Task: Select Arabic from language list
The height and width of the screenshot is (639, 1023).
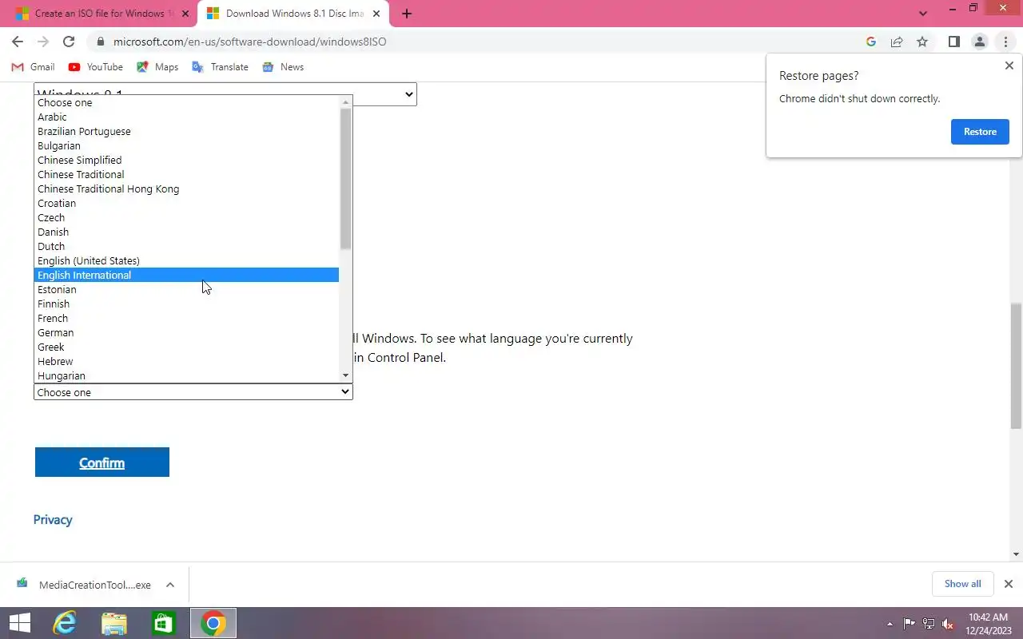Action: (x=187, y=117)
